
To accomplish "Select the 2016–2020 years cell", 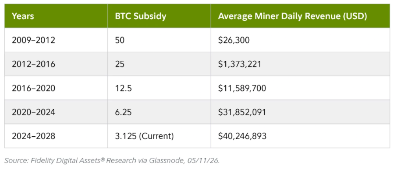I will click(x=56, y=88).
